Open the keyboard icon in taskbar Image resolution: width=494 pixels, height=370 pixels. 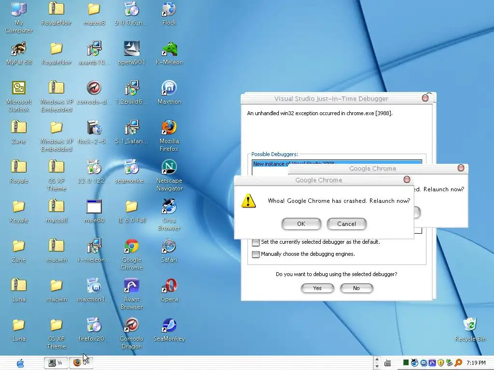[388, 363]
